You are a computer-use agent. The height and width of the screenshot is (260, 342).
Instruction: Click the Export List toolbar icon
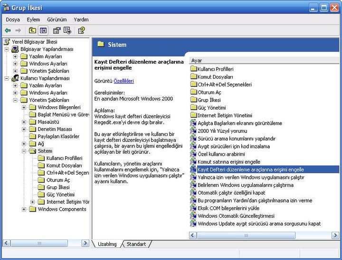[x=67, y=30]
